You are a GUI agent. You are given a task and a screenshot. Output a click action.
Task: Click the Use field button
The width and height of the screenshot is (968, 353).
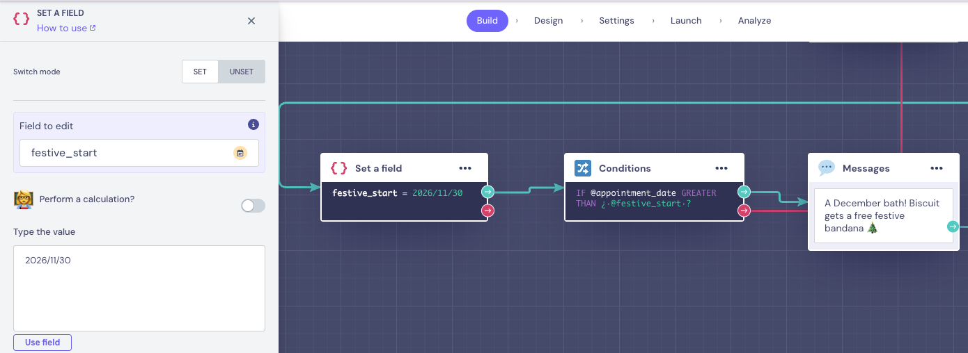[x=42, y=343]
